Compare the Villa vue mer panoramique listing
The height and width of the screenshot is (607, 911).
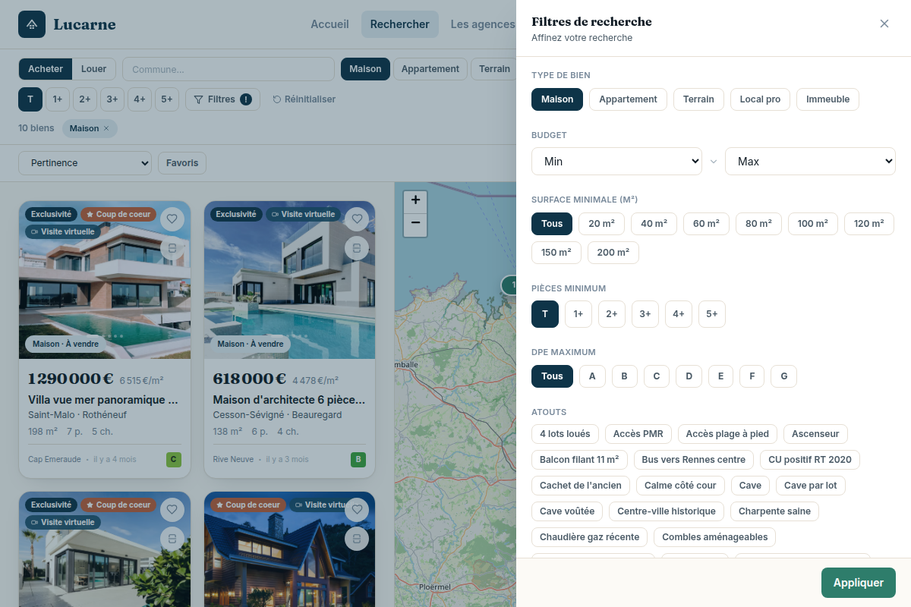click(172, 248)
